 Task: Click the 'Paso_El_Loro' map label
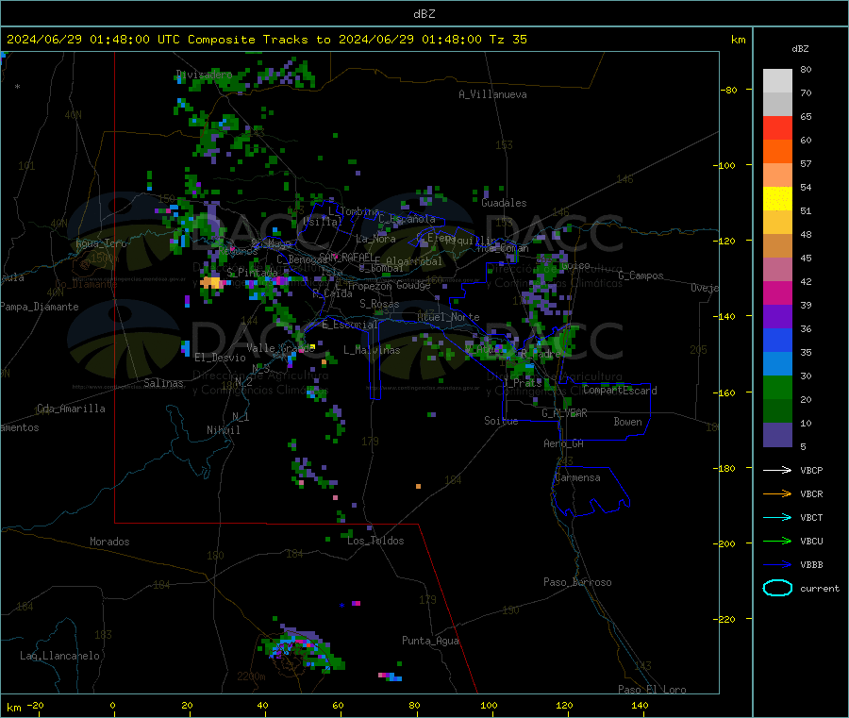652,690
